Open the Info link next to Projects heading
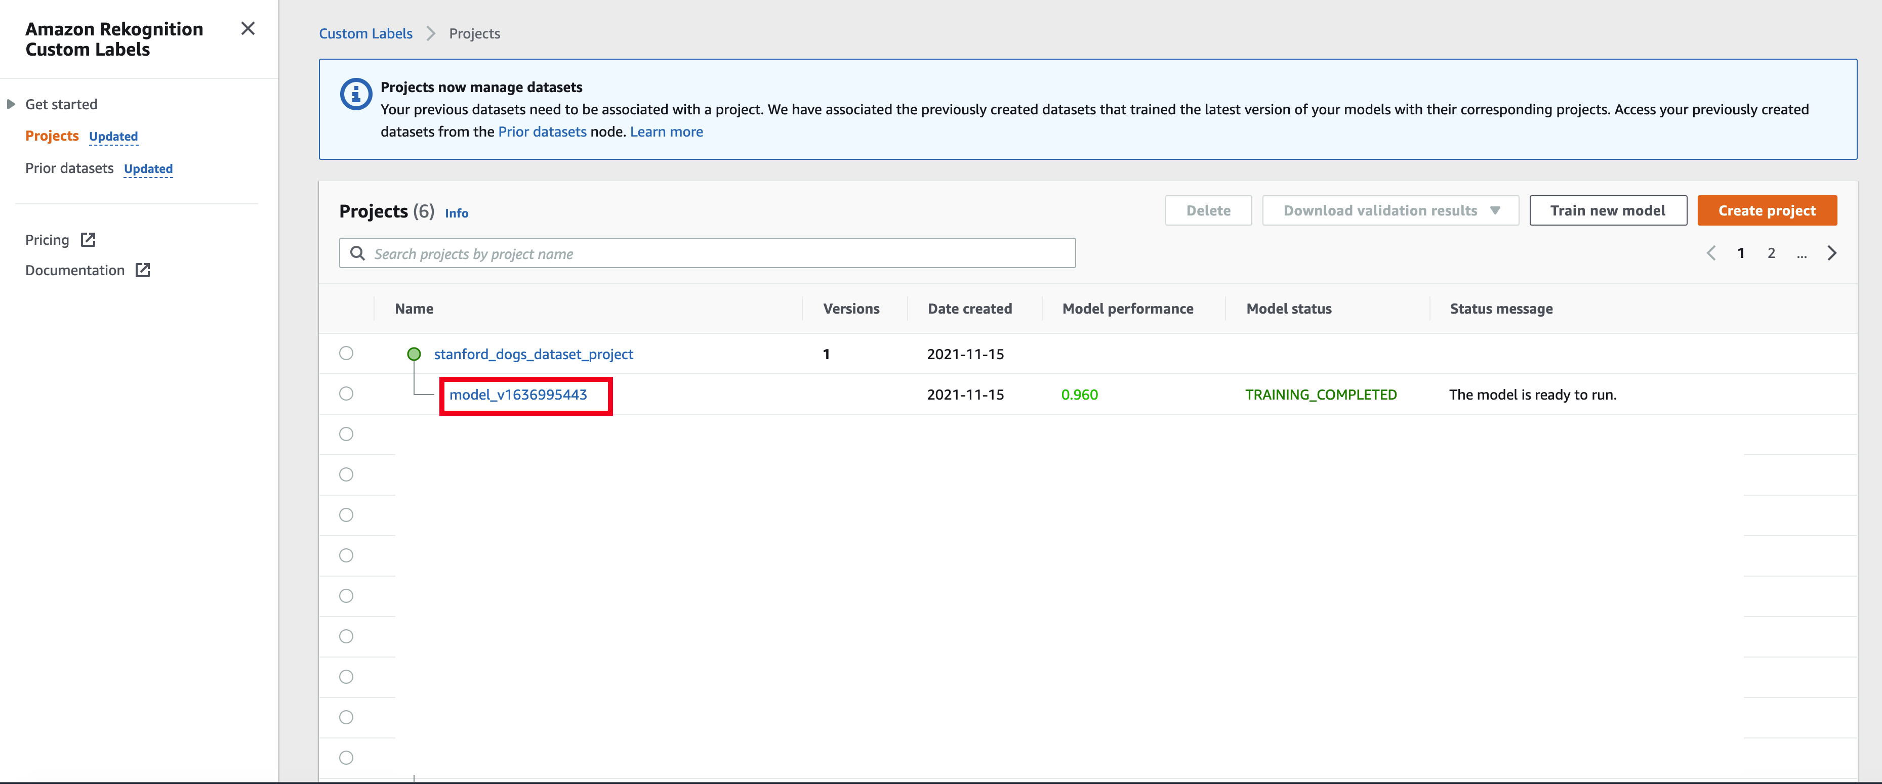Image resolution: width=1882 pixels, height=784 pixels. [457, 213]
